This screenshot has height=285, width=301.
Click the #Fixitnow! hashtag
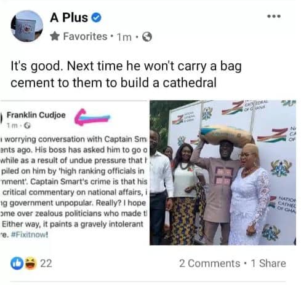click(29, 235)
